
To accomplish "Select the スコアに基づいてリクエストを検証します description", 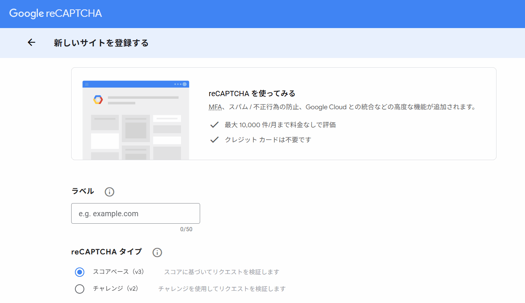I will pos(221,272).
